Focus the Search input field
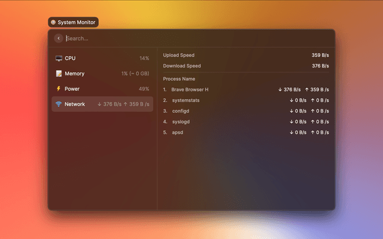The height and width of the screenshot is (239, 383). pyautogui.click(x=198, y=38)
